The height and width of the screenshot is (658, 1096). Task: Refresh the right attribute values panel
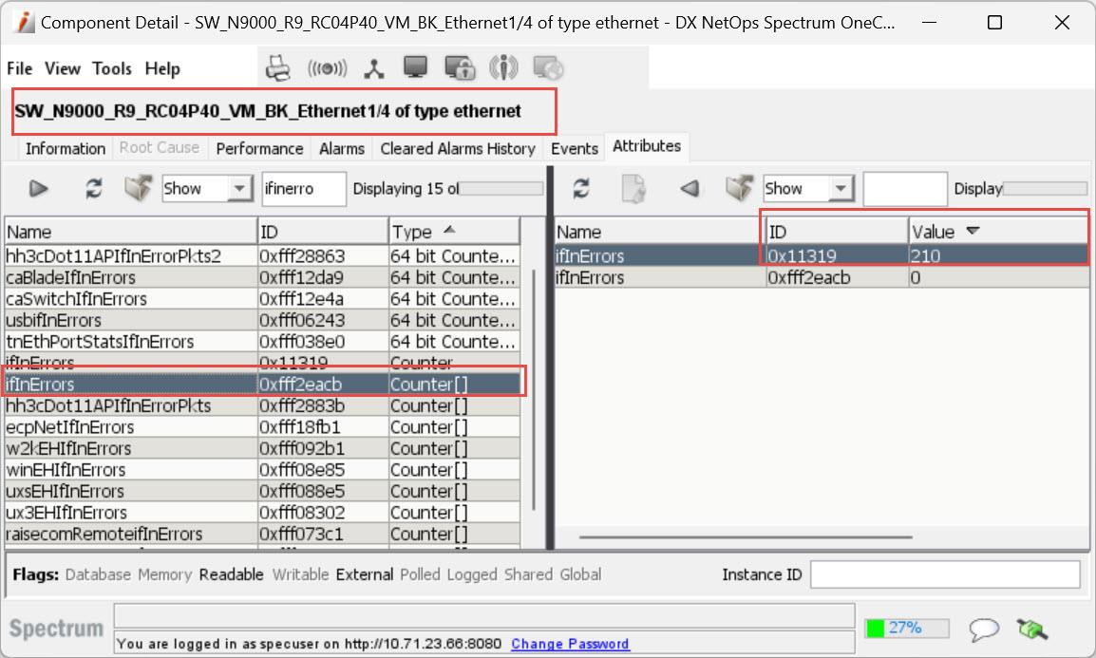581,189
